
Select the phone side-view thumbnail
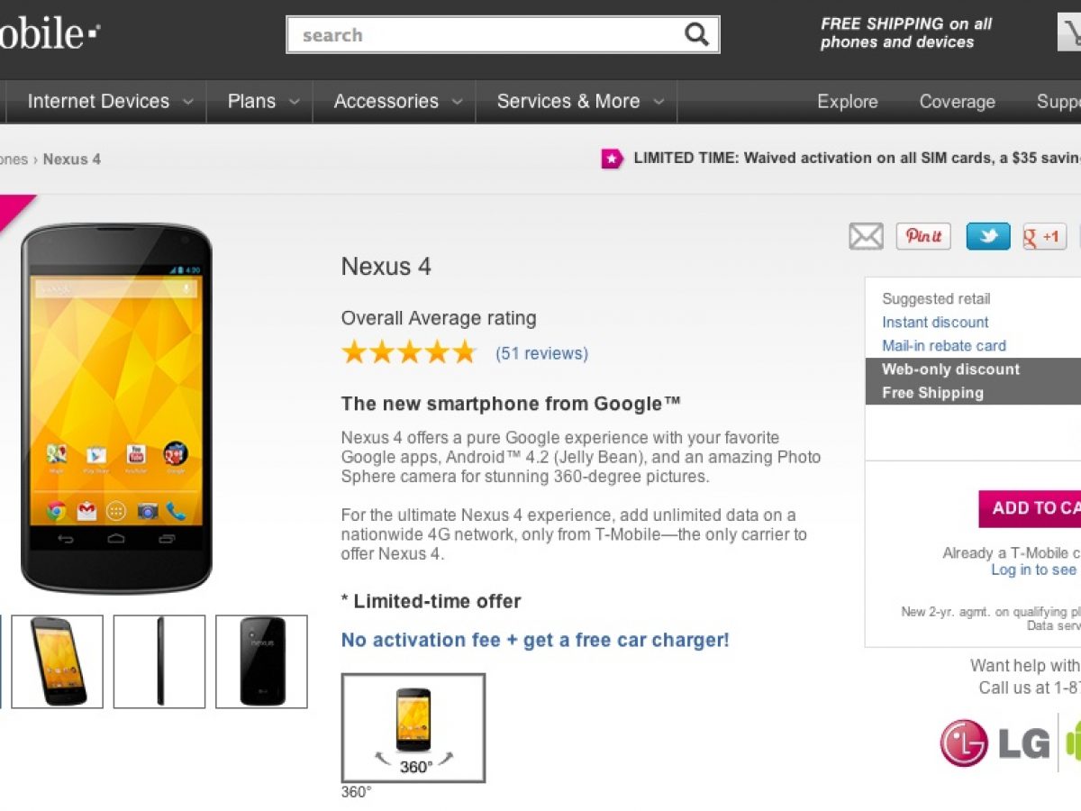pos(159,661)
